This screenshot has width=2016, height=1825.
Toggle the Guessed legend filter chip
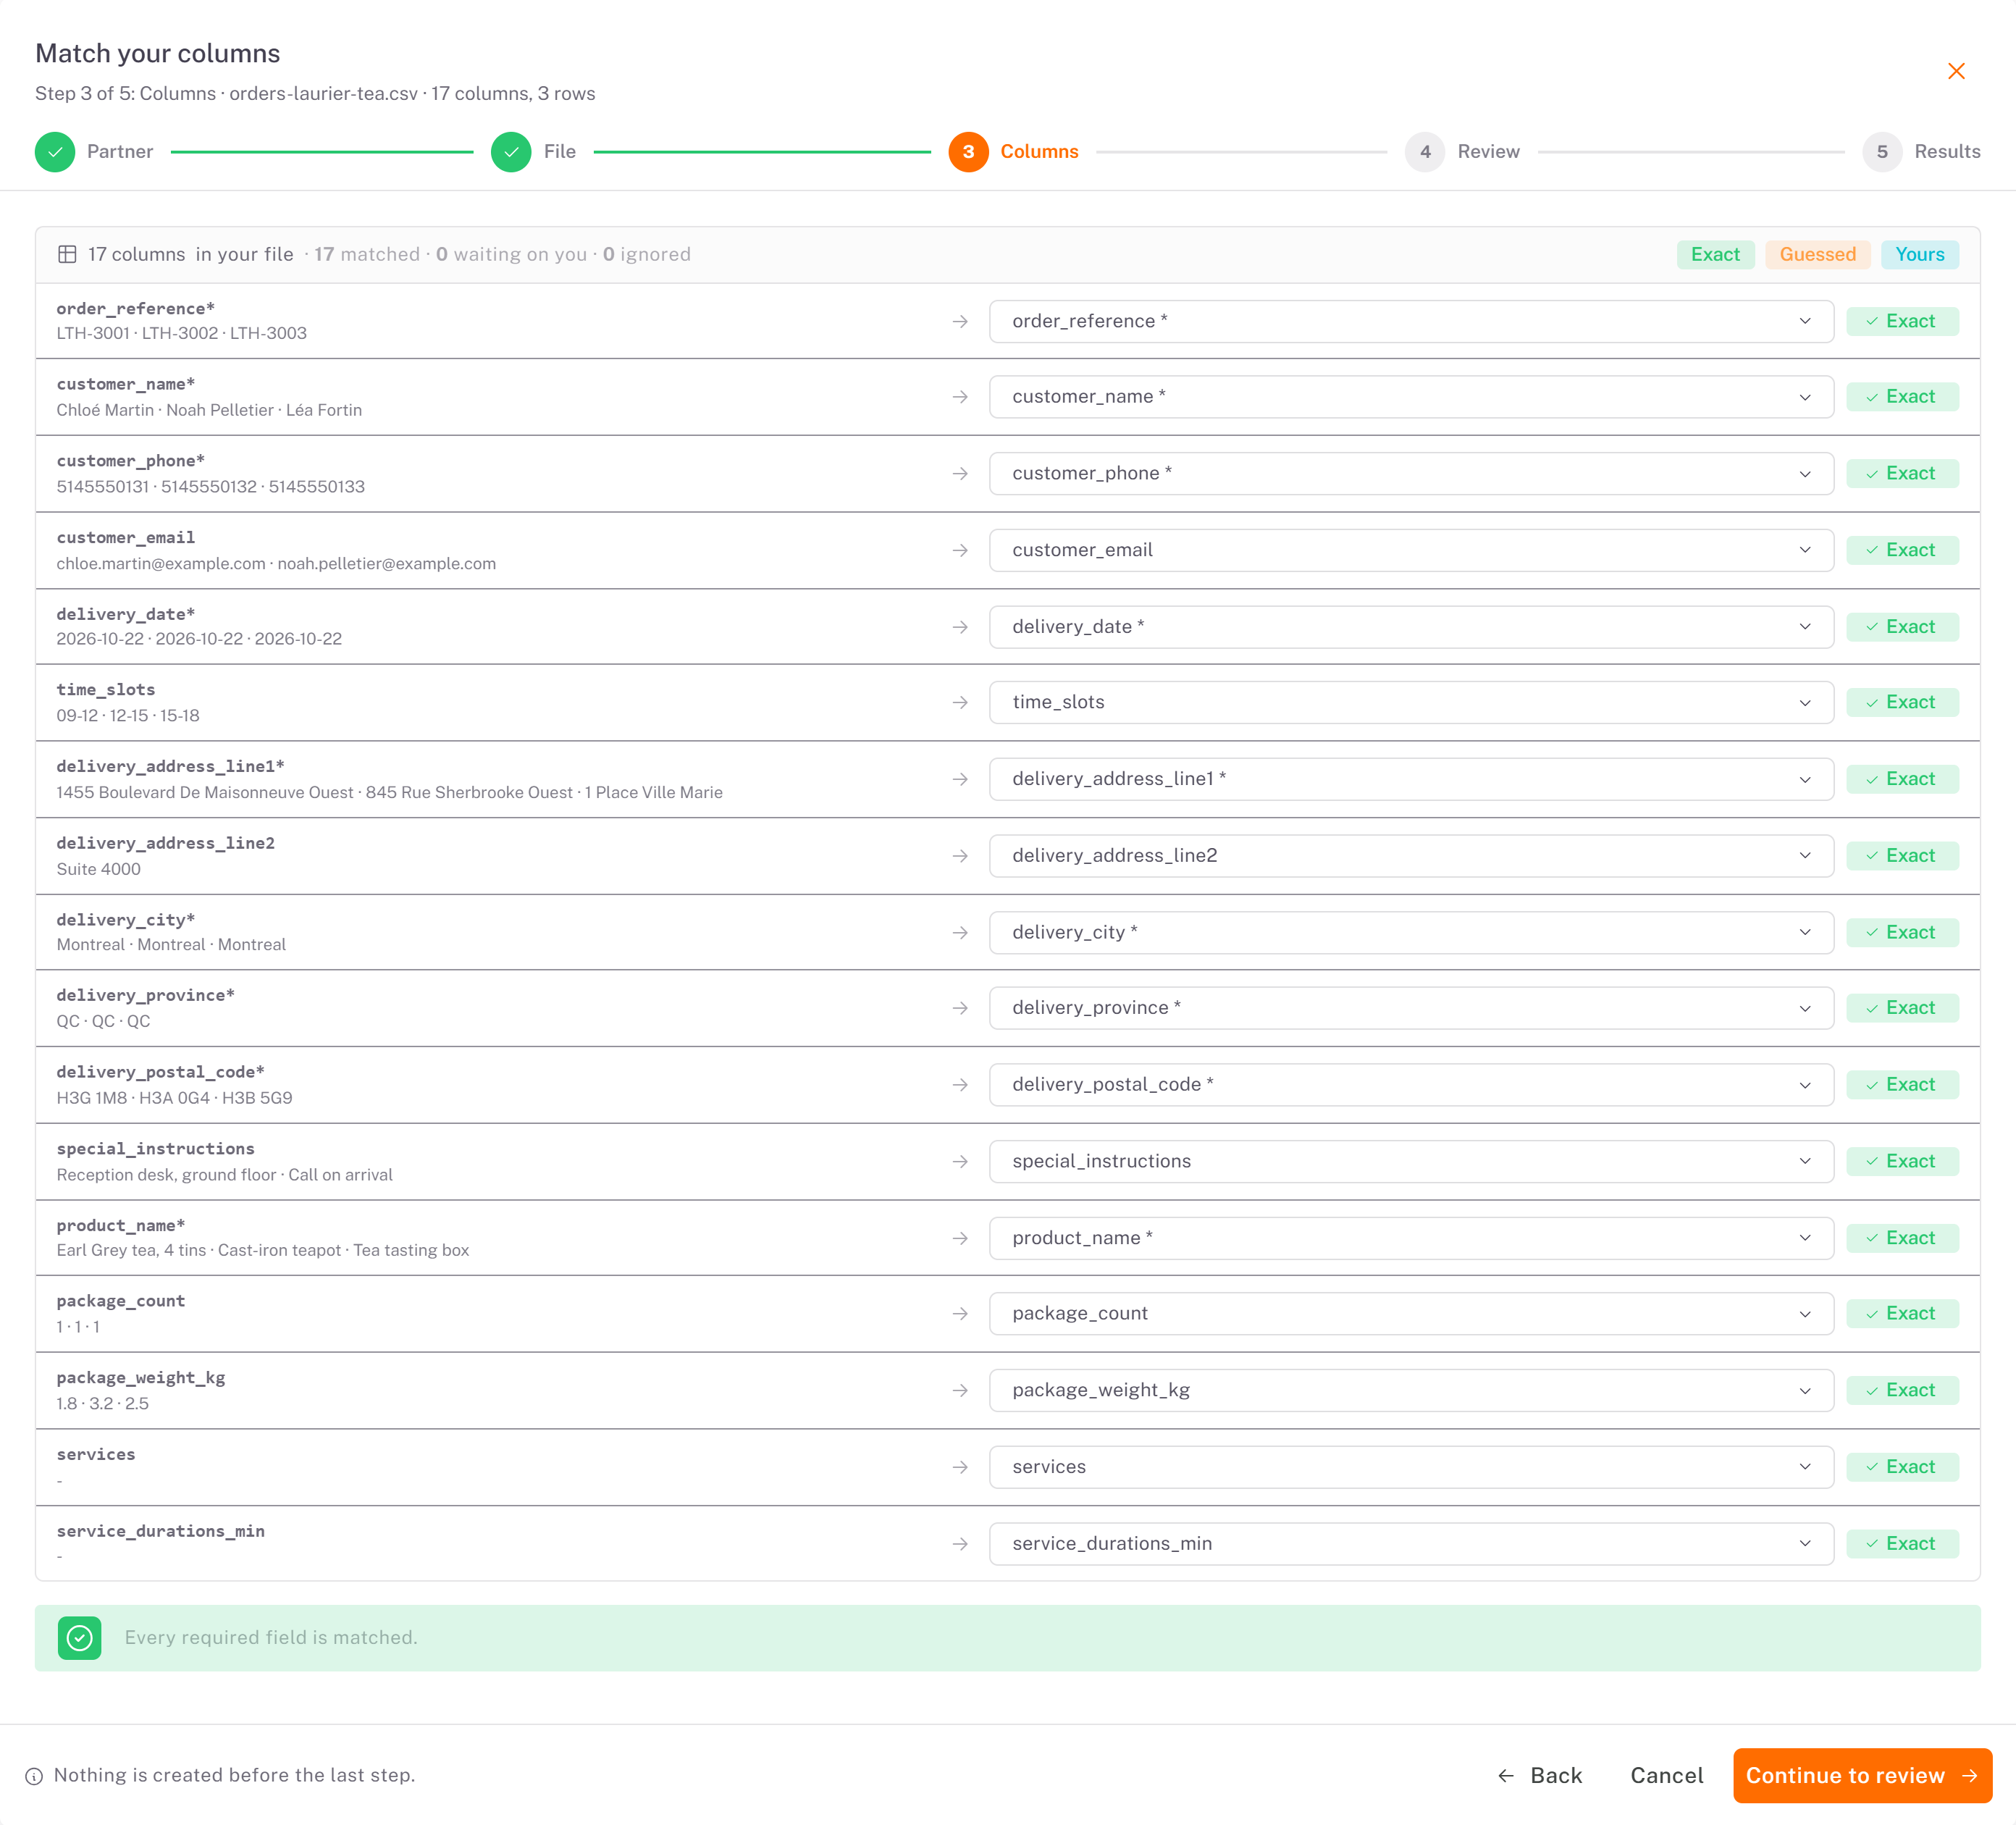tap(1817, 254)
